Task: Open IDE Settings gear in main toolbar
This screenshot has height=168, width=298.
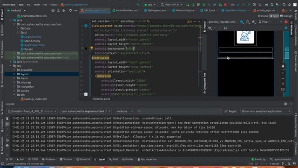Action: pos(290,5)
